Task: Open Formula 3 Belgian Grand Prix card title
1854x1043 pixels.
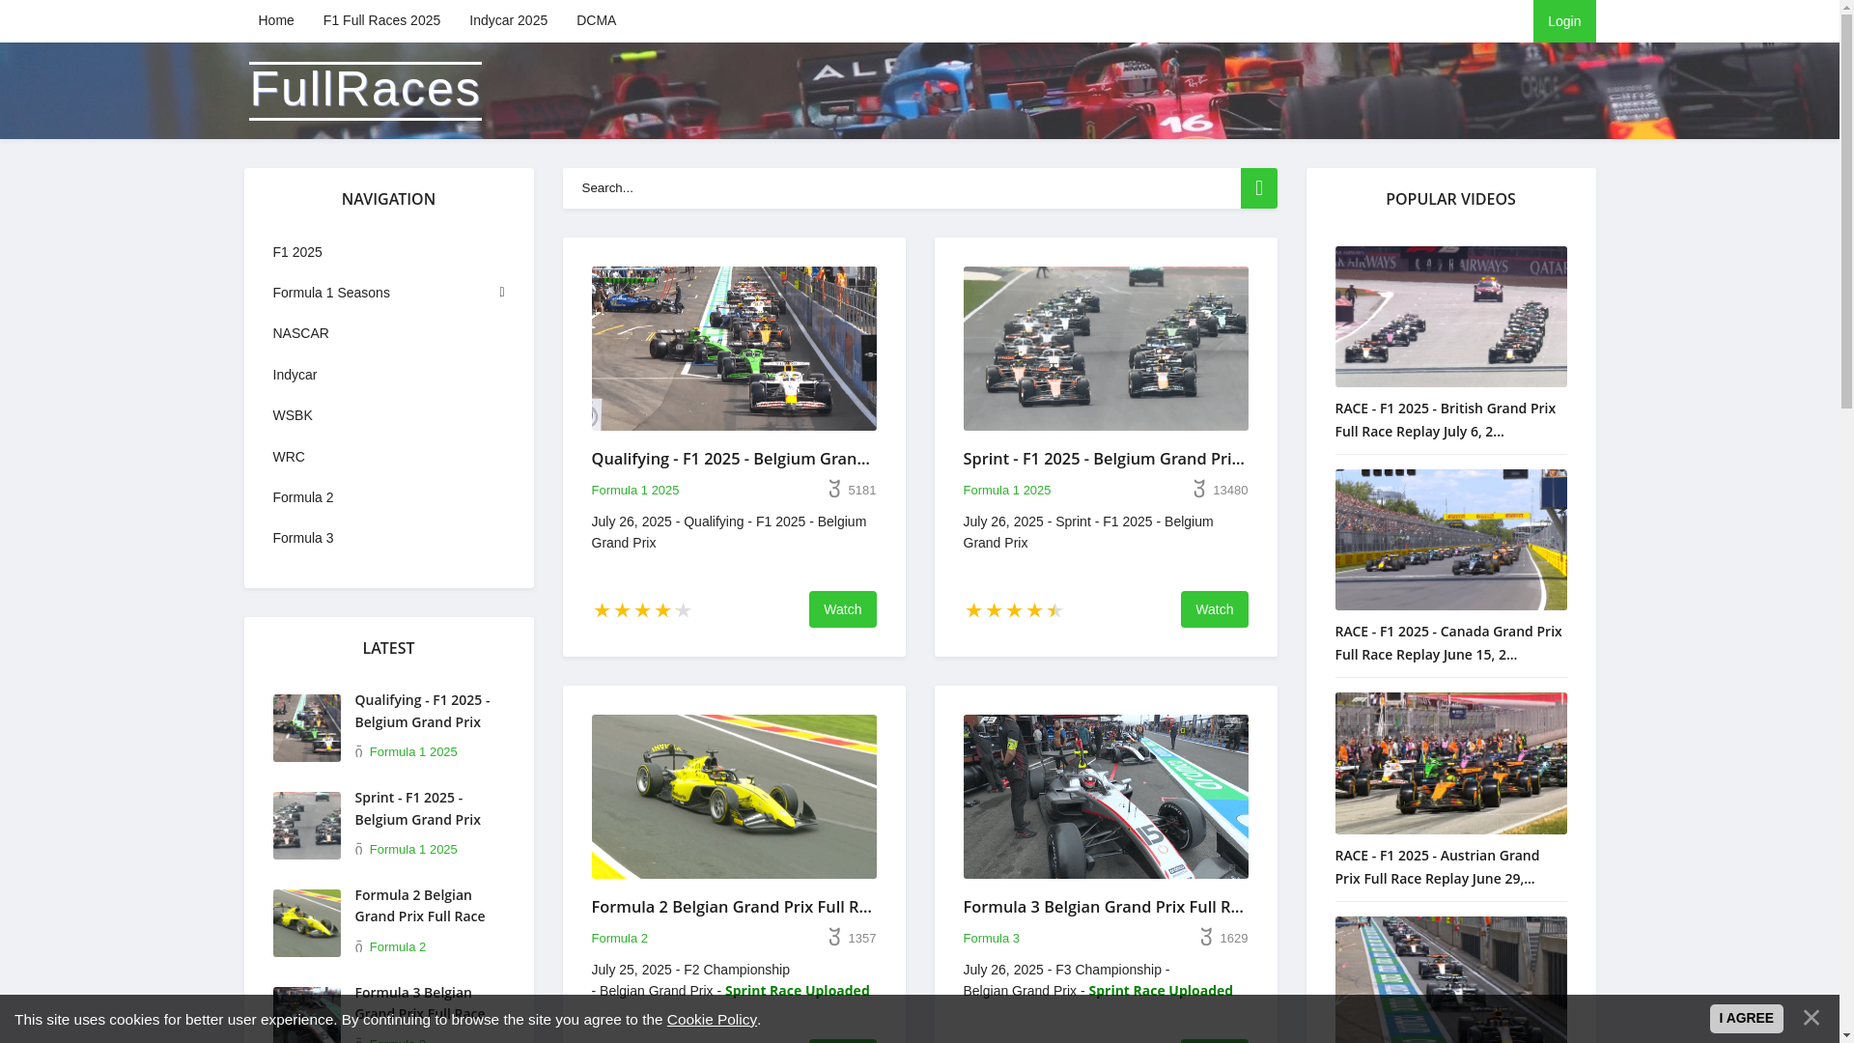Action: [x=1104, y=907]
